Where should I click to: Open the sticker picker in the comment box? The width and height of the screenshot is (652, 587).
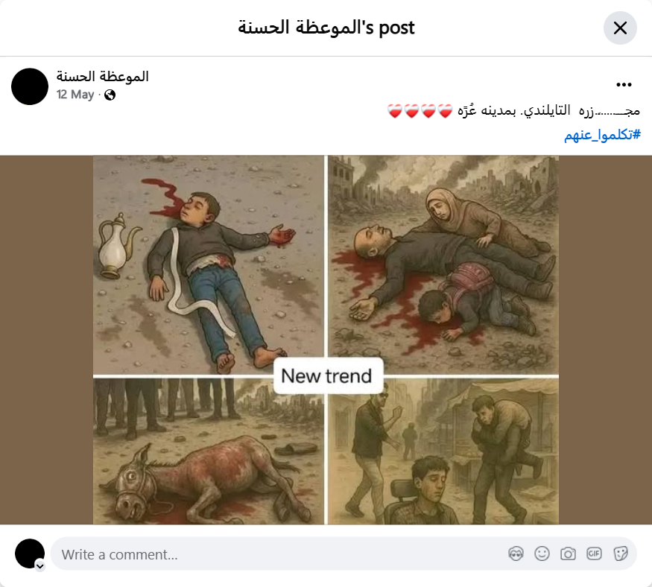(621, 553)
